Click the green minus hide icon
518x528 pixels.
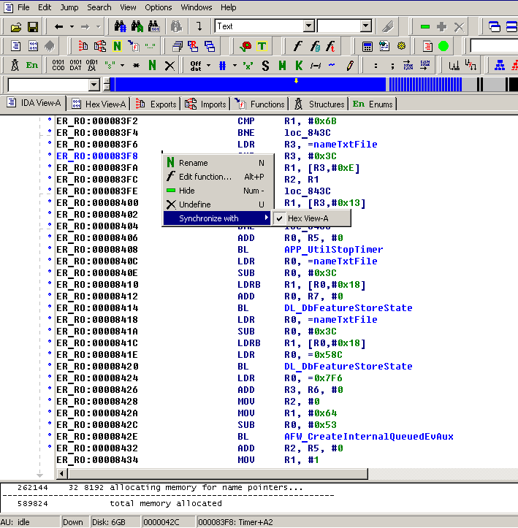coord(425,26)
